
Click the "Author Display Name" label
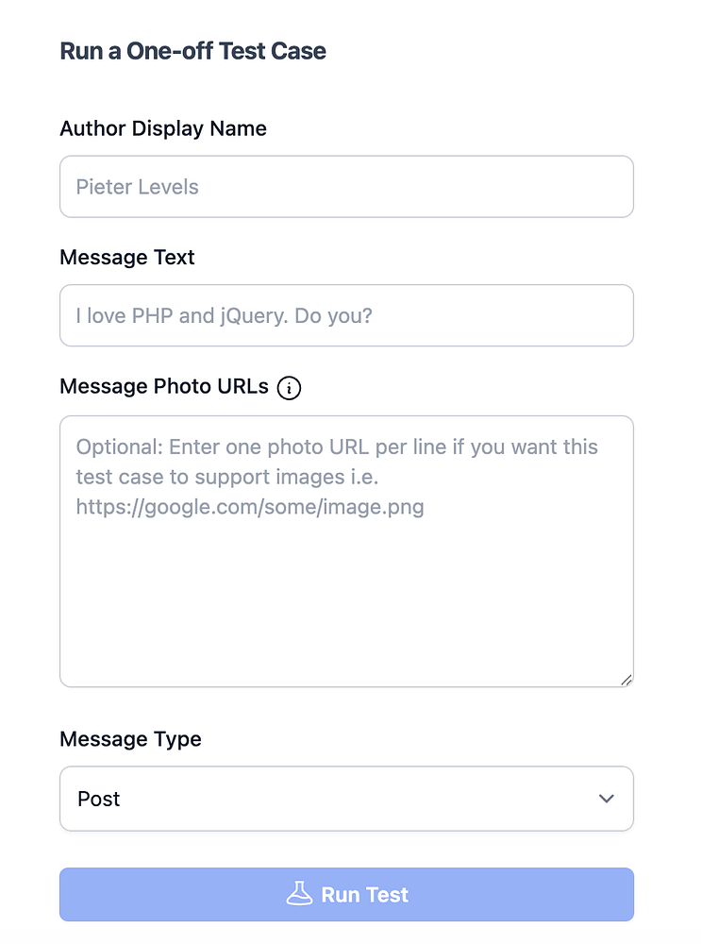(163, 128)
